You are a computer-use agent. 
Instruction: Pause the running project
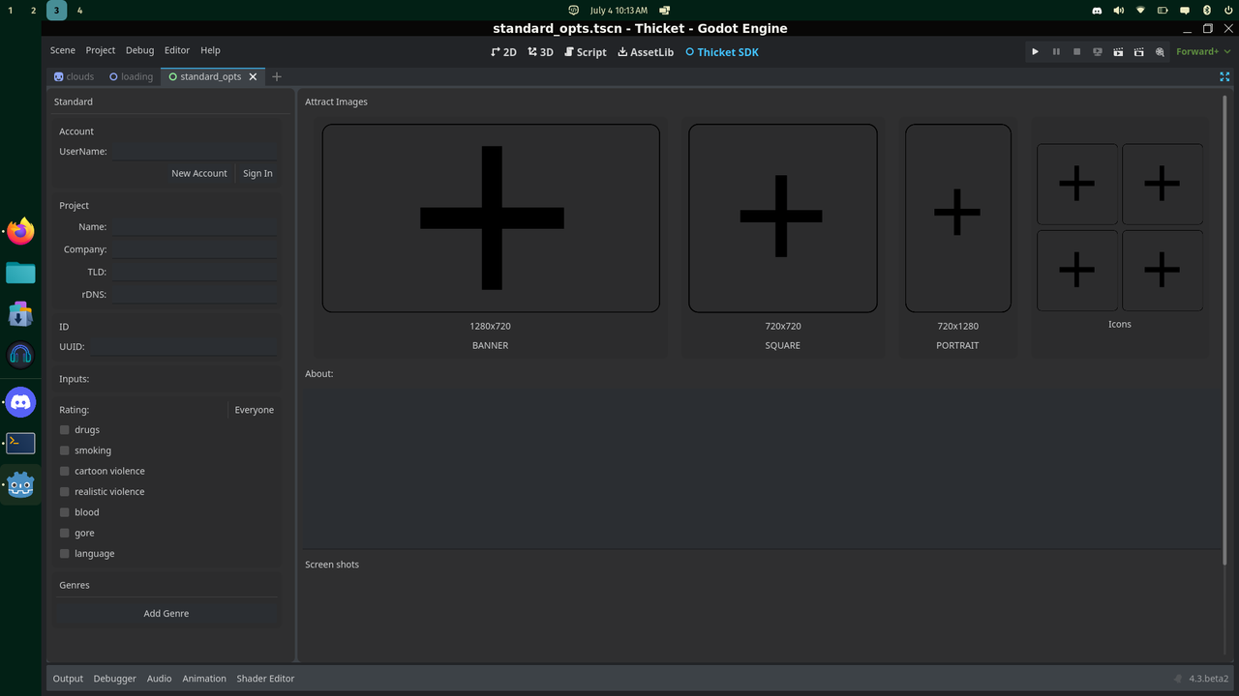click(x=1056, y=51)
